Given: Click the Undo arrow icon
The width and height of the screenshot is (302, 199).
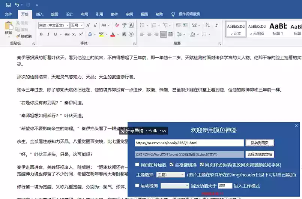Looking at the screenshot, I should point(17,4).
